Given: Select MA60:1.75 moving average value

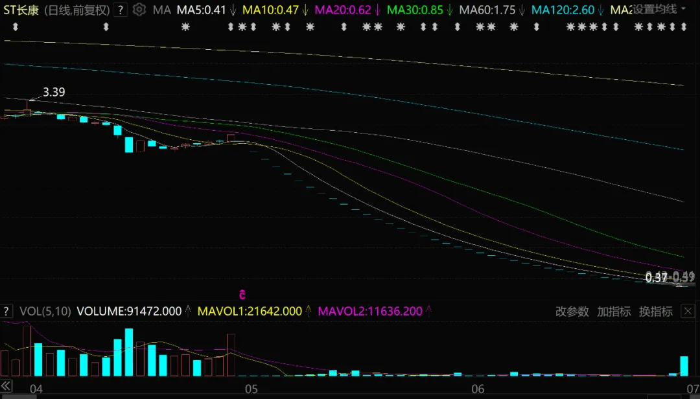Looking at the screenshot, I should point(487,10).
